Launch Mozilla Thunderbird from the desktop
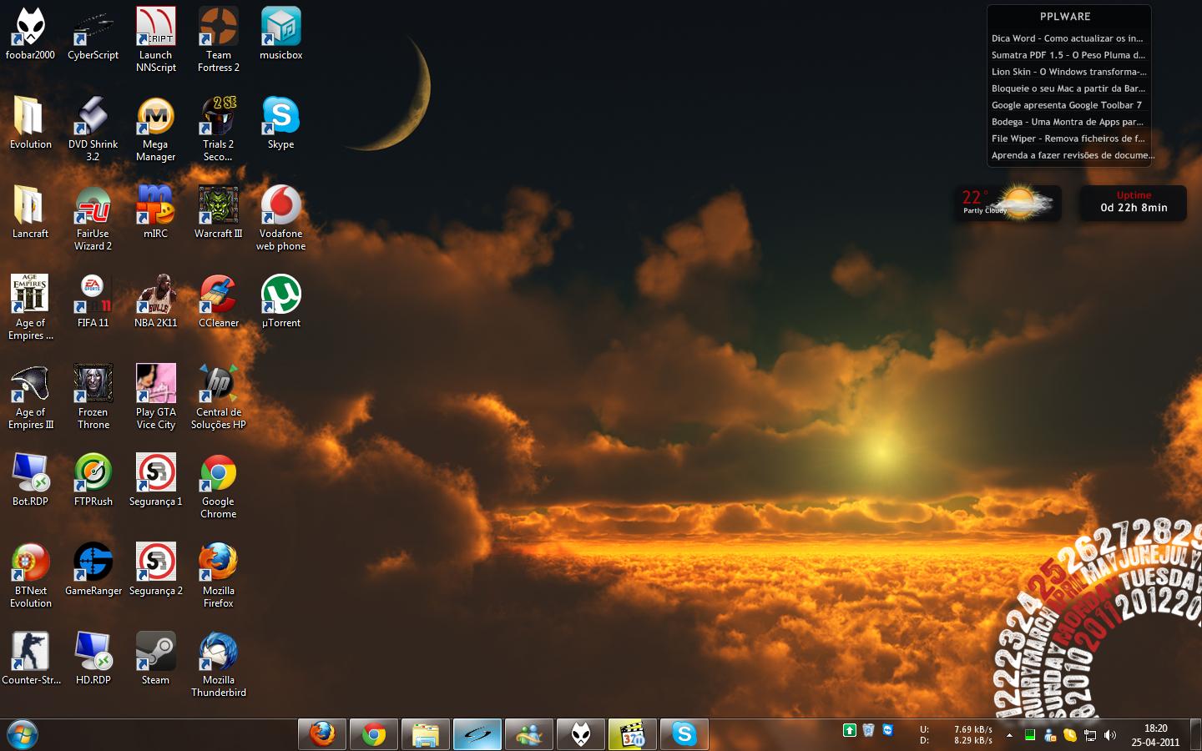Viewport: 1202px width, 751px height. point(219,665)
